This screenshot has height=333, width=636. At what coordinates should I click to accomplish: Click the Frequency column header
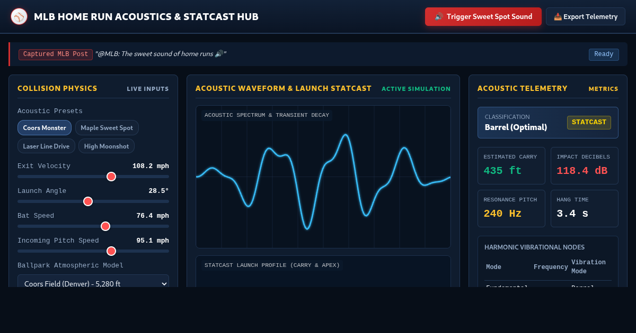pyautogui.click(x=551, y=267)
